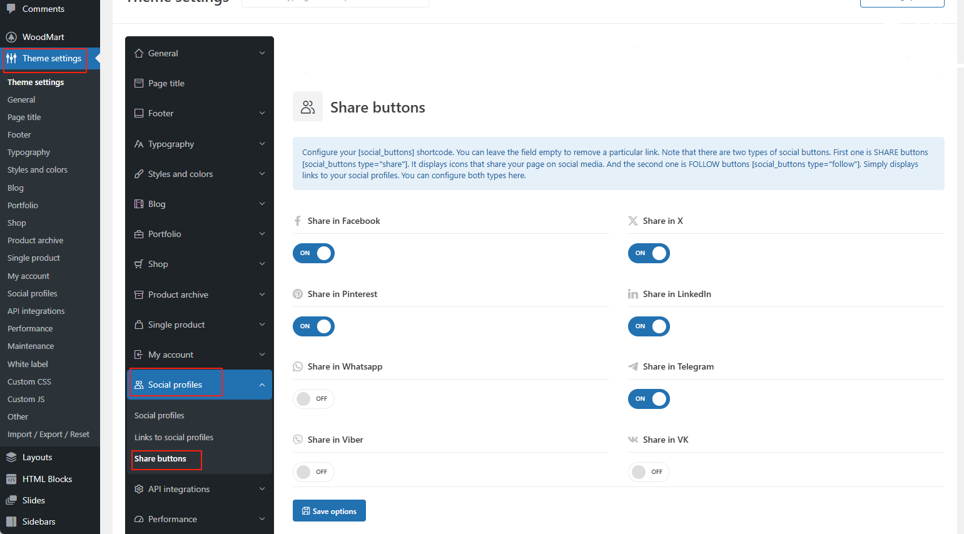This screenshot has width=964, height=534.
Task: Open Links to social profiles submenu
Action: click(174, 437)
